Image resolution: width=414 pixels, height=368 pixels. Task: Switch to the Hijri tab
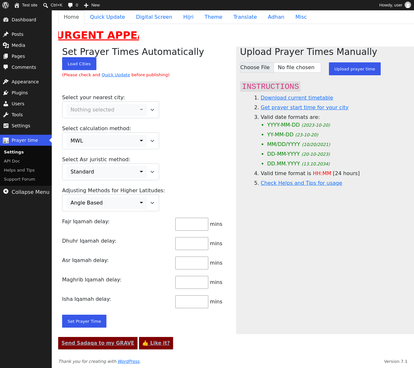pos(188,17)
